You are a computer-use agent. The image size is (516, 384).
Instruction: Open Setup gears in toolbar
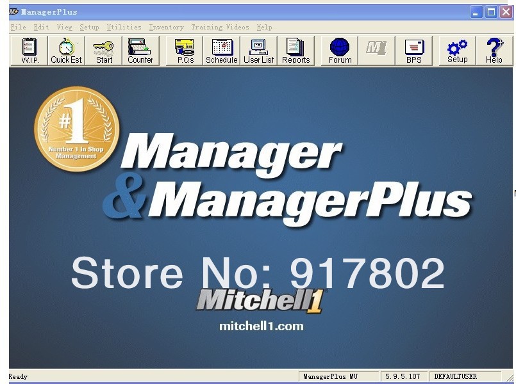pyautogui.click(x=458, y=51)
